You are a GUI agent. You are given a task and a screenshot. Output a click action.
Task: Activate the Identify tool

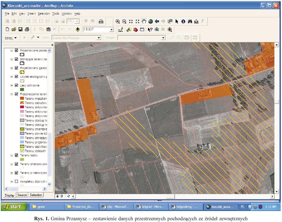pyautogui.click(x=183, y=21)
